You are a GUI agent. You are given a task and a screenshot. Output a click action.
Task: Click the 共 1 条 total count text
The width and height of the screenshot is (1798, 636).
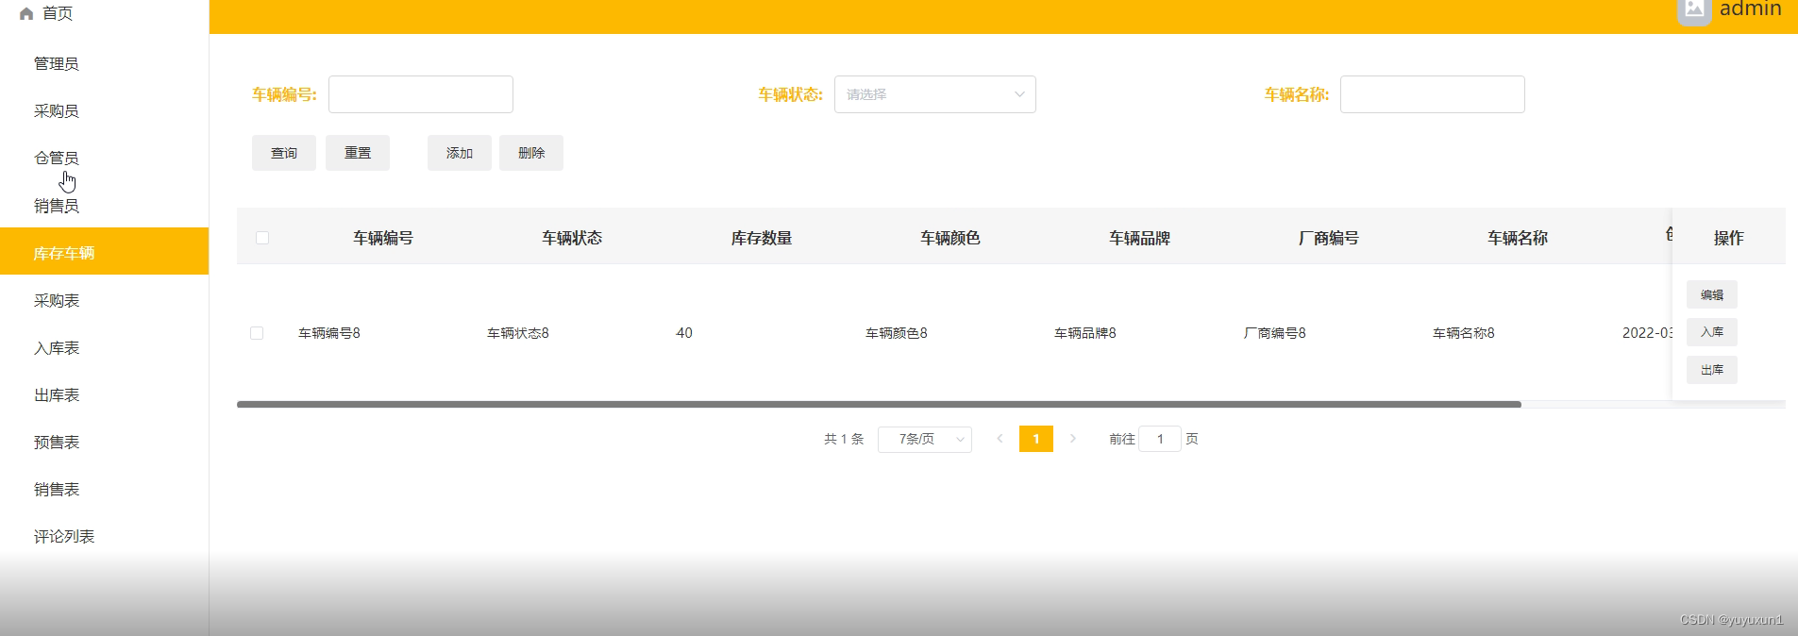pyautogui.click(x=844, y=439)
